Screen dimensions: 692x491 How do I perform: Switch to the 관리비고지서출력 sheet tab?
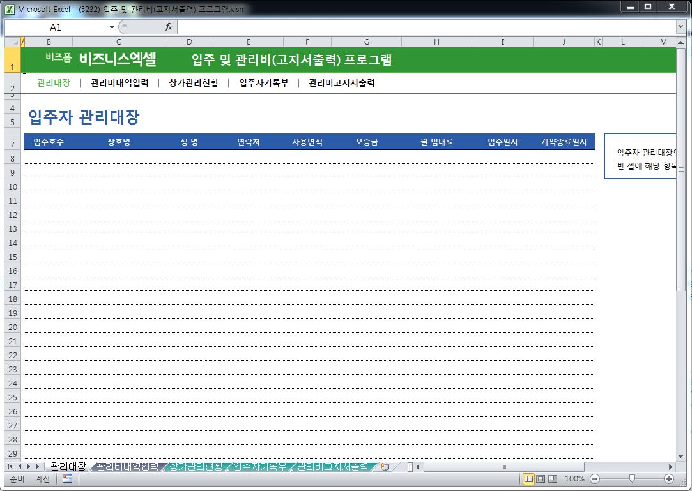(x=332, y=466)
